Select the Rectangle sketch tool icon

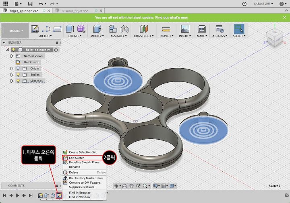coord(57,29)
